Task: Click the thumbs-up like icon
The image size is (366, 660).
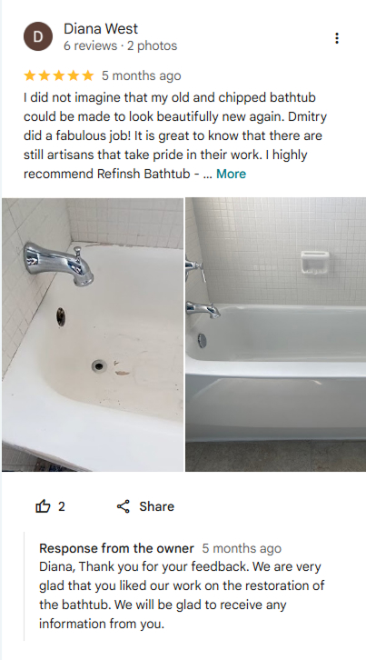Action: pyautogui.click(x=43, y=506)
